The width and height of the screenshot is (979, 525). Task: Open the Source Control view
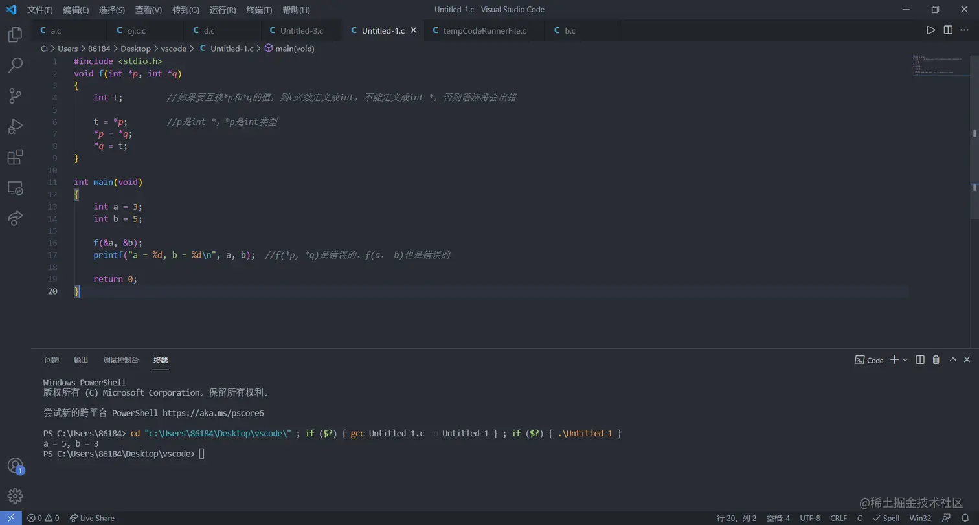pyautogui.click(x=15, y=96)
